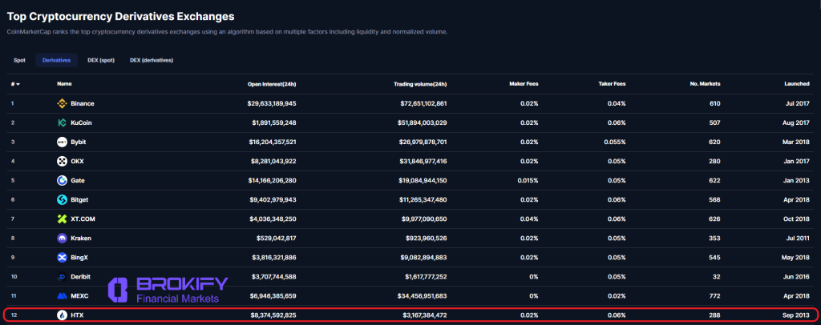The height and width of the screenshot is (325, 821).
Task: Open the DEX (spot) tab
Action: coord(100,60)
